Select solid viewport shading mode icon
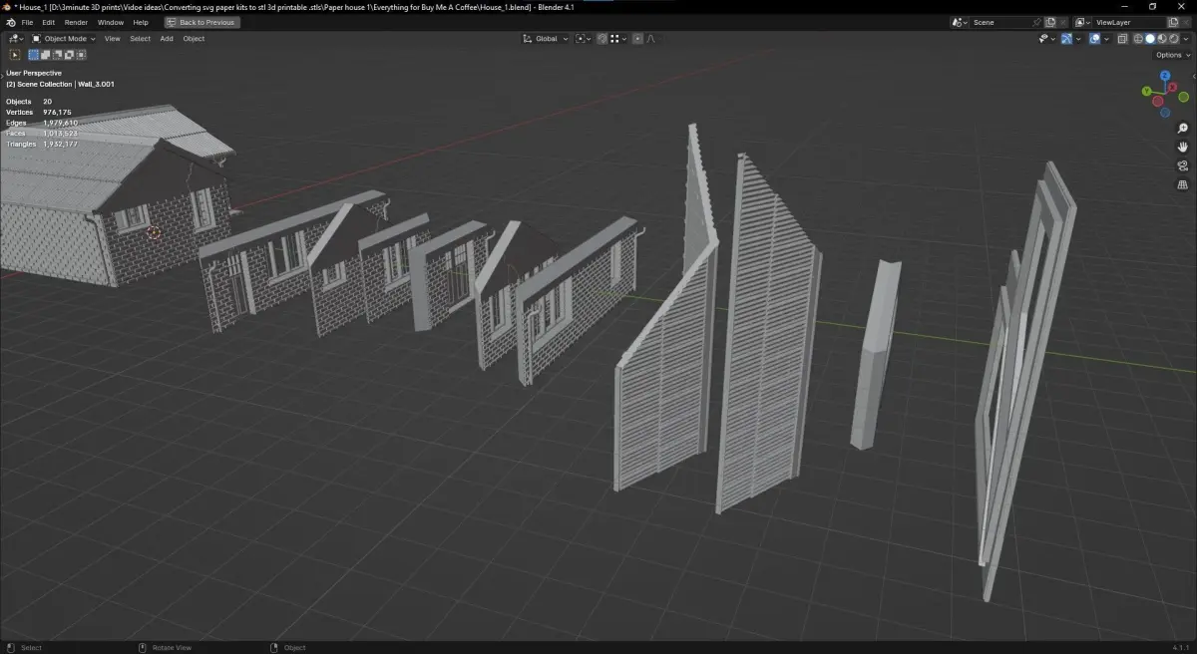 pyautogui.click(x=1149, y=39)
